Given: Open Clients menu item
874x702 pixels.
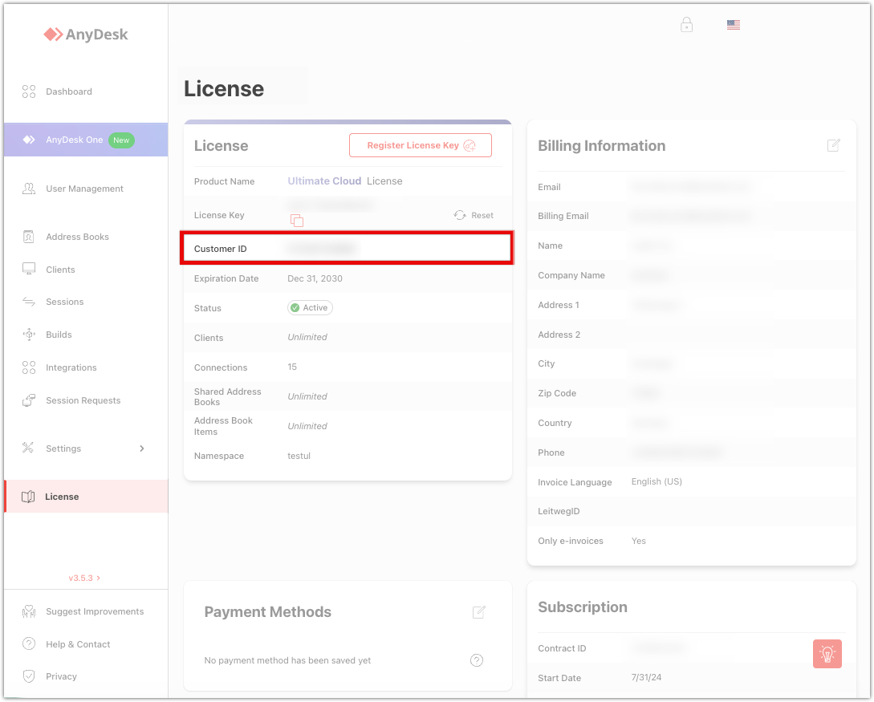Looking at the screenshot, I should pos(86,270).
